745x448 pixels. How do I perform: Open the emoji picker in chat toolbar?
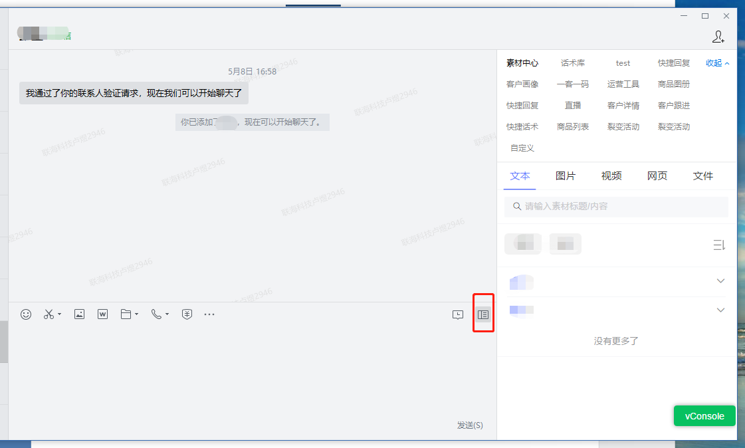[26, 314]
